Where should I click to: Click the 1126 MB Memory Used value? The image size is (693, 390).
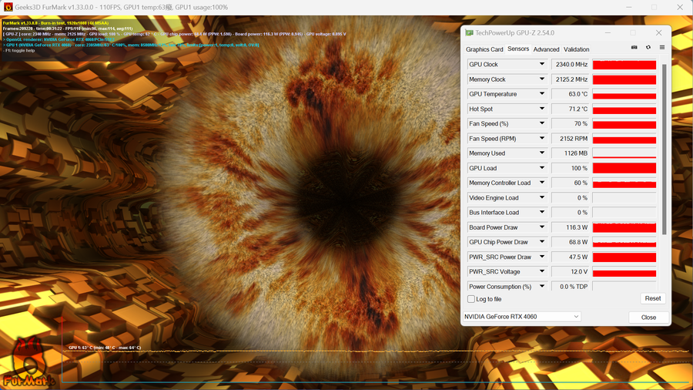pos(569,153)
